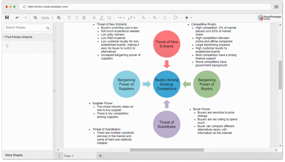Open the connector arrow style dropdown
The image size is (285, 162).
[121, 18]
